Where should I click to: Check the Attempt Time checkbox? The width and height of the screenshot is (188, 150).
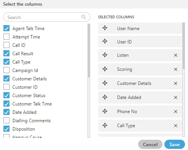point(6,37)
